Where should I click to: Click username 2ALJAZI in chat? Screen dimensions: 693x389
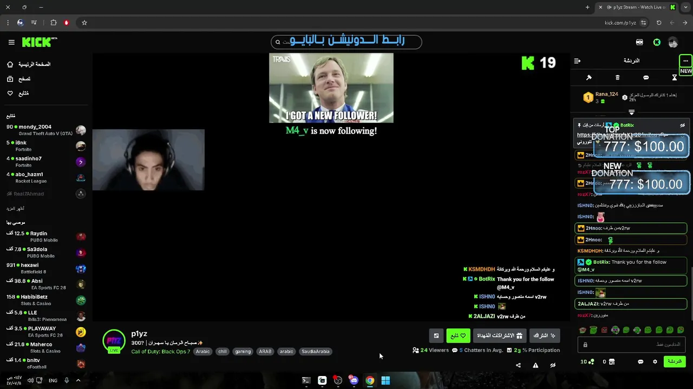(x=589, y=304)
